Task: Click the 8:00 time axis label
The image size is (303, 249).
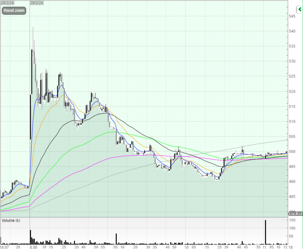Action: tap(34, 247)
